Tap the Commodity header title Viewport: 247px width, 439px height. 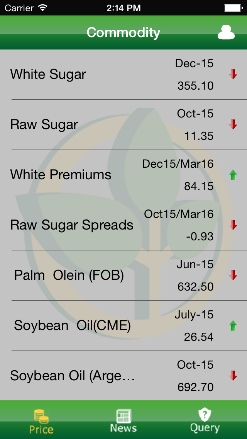pos(123,32)
